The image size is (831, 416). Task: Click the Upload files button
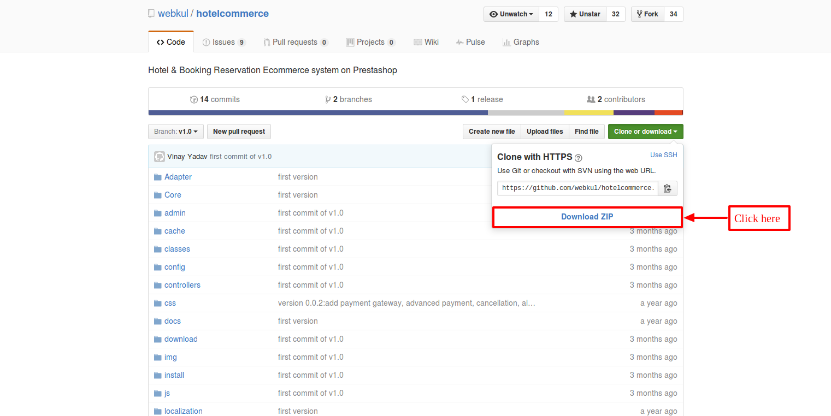pos(545,132)
